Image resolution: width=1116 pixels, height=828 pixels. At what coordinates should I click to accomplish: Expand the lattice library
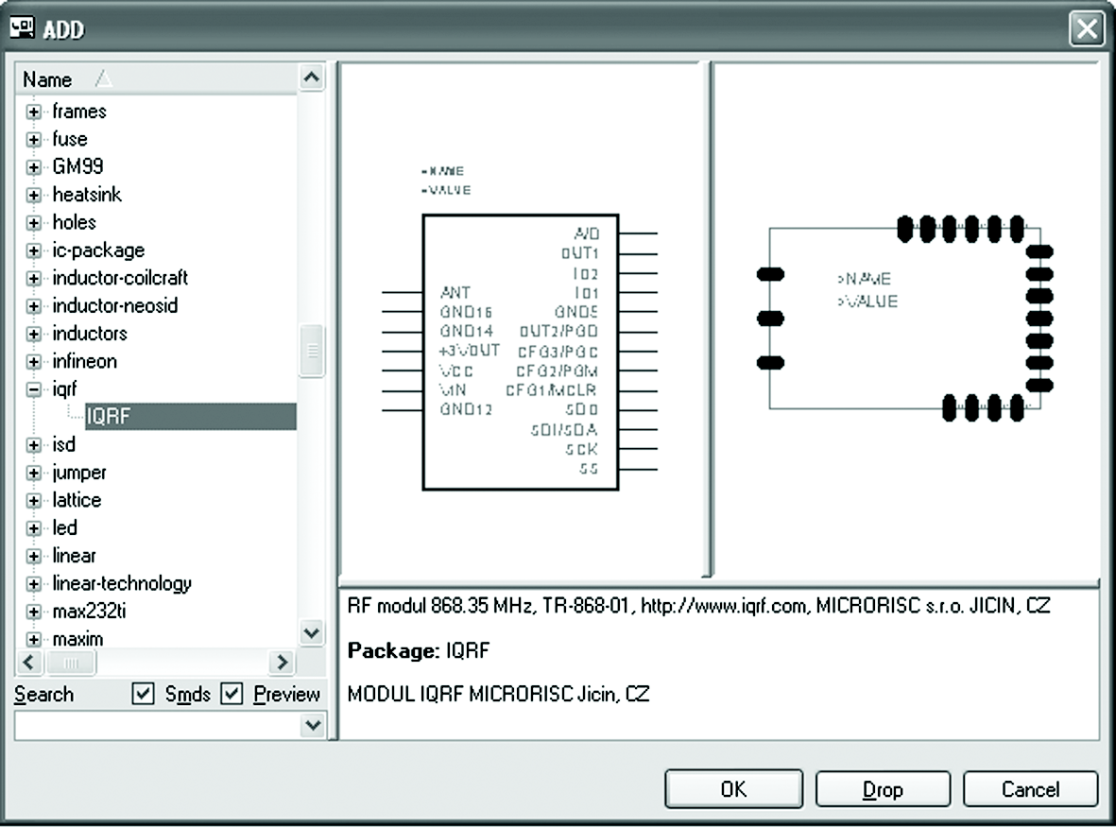tap(33, 501)
